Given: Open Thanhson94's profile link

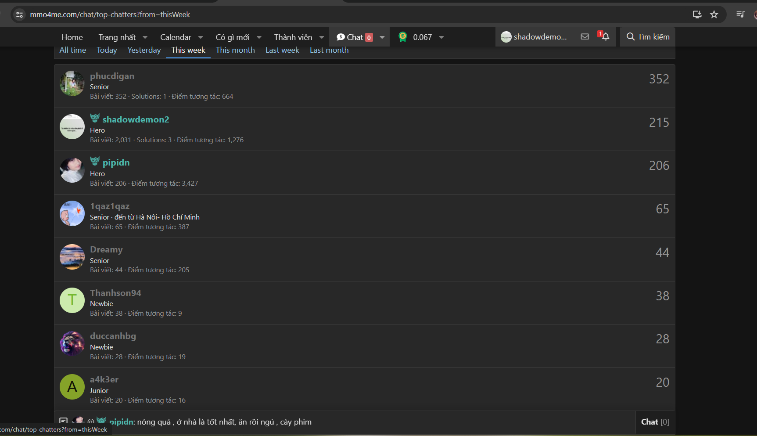Looking at the screenshot, I should pyautogui.click(x=115, y=293).
